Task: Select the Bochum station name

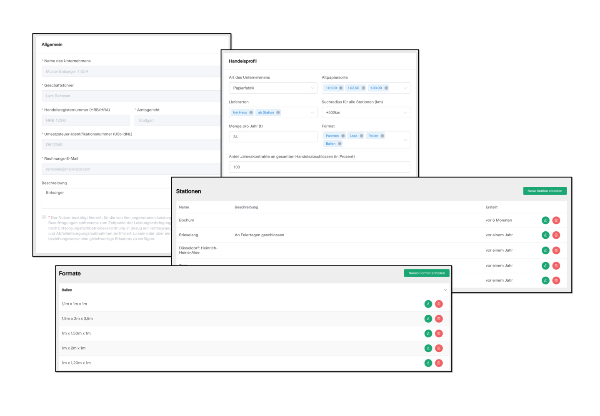Action: (187, 220)
